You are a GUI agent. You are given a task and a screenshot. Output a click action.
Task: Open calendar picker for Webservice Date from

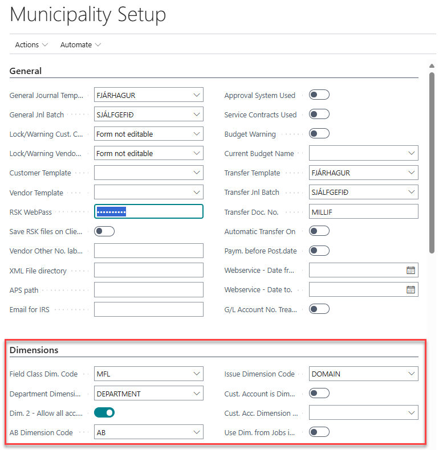coord(411,270)
